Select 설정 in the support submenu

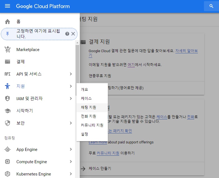(92, 134)
